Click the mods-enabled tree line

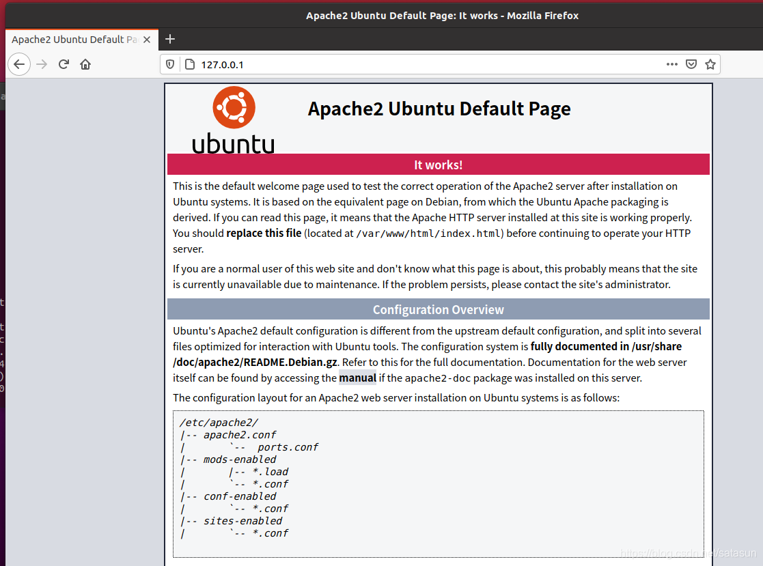[x=227, y=459]
